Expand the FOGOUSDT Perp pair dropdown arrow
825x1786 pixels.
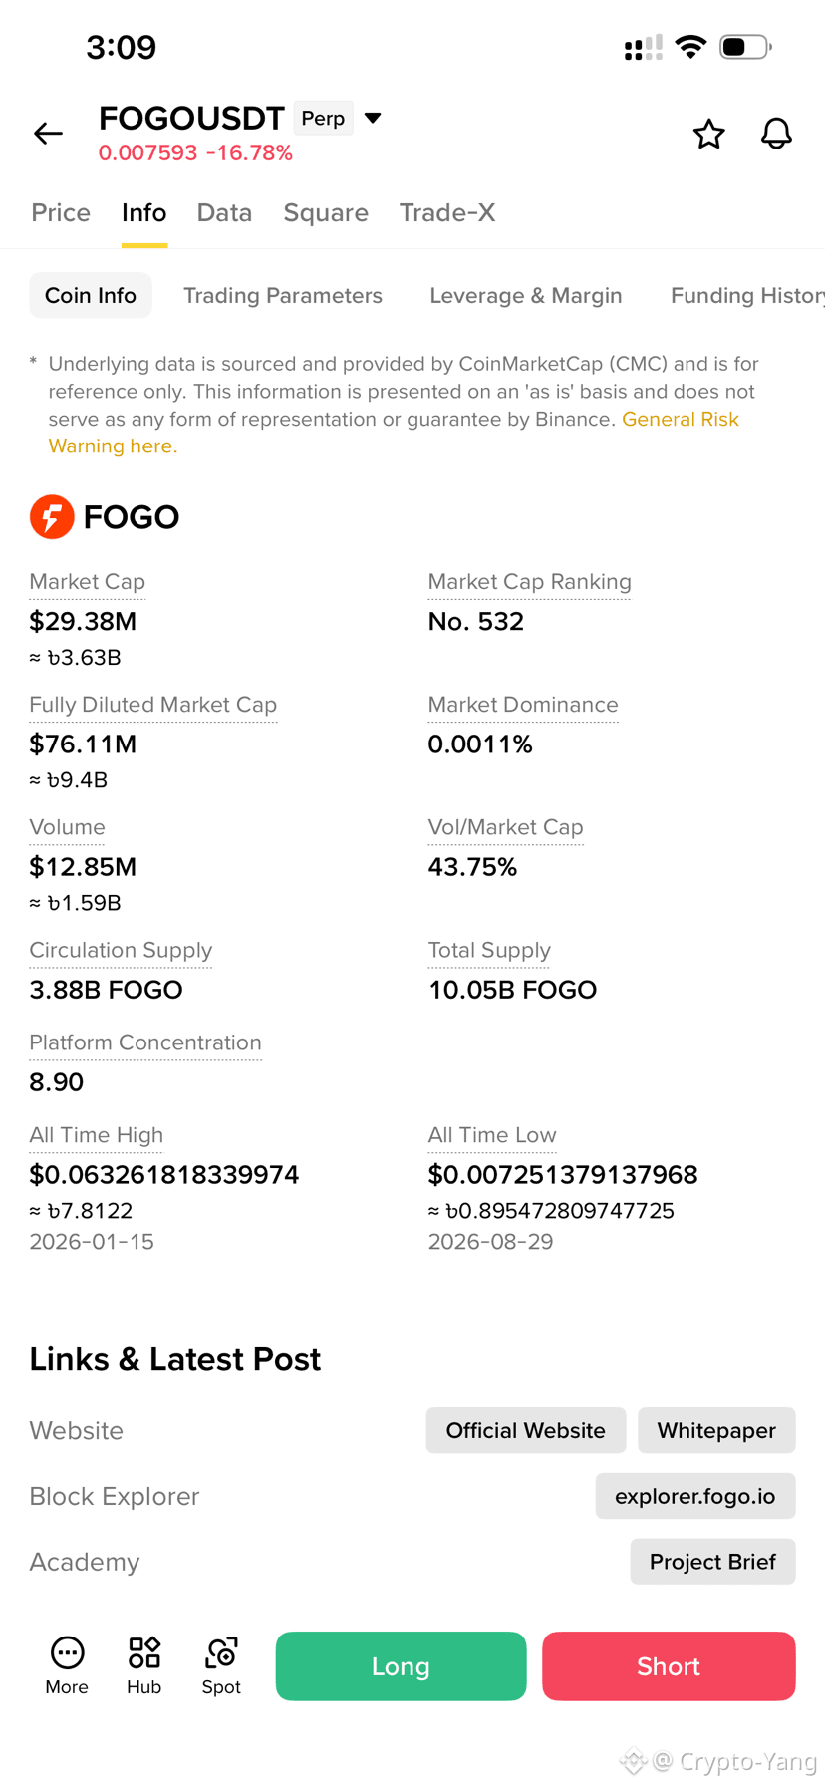tap(373, 118)
